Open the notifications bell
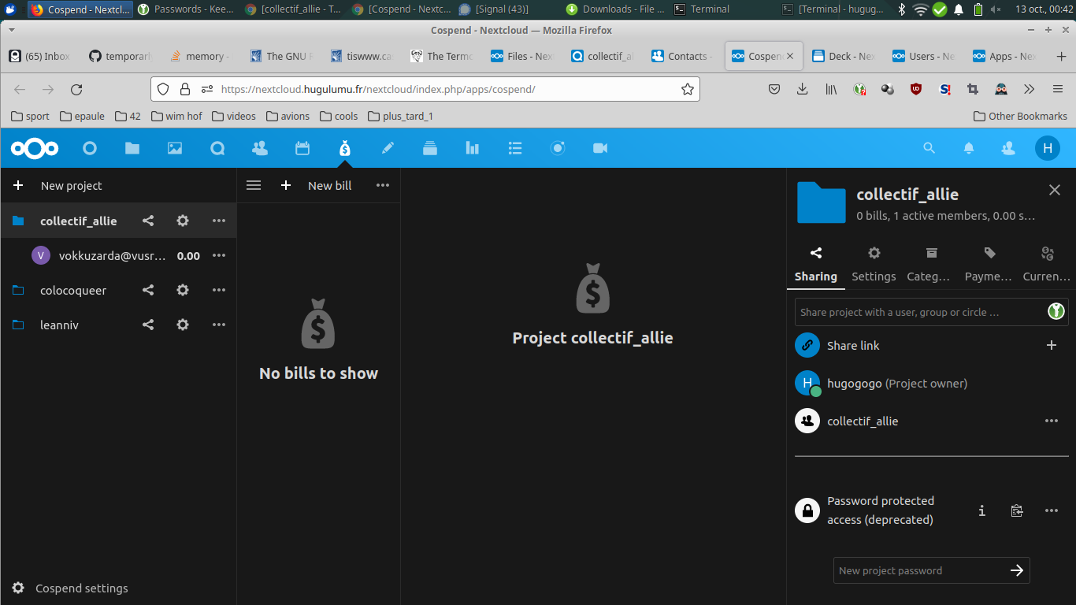 click(x=969, y=148)
